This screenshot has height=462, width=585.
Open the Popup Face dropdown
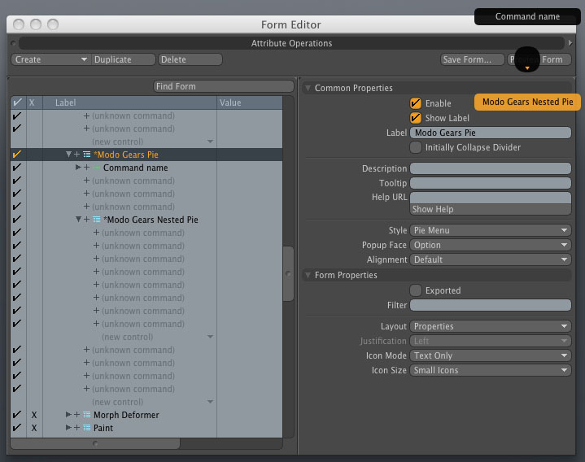491,245
